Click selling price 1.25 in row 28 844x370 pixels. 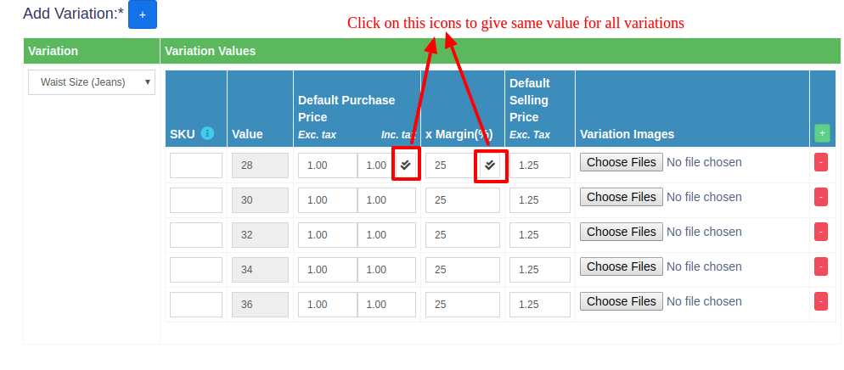coord(540,165)
